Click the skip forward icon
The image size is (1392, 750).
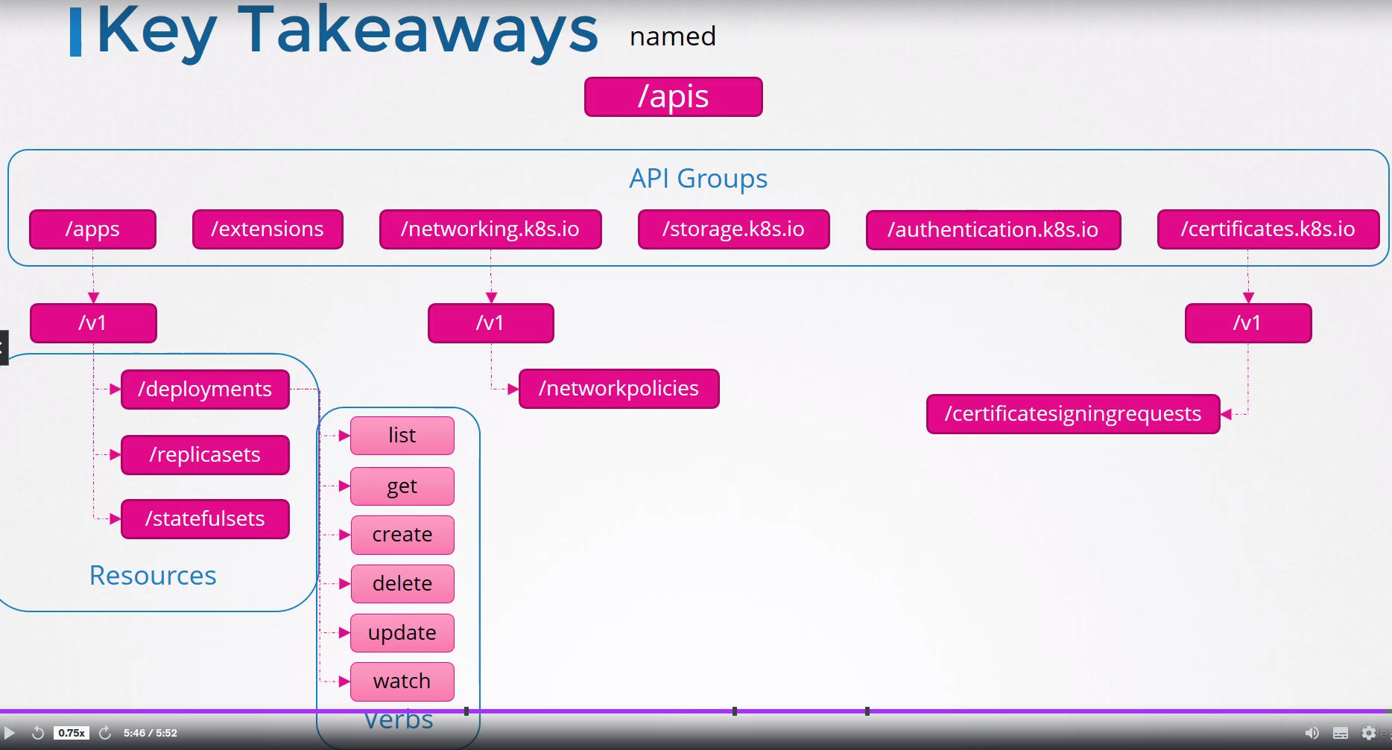point(105,733)
